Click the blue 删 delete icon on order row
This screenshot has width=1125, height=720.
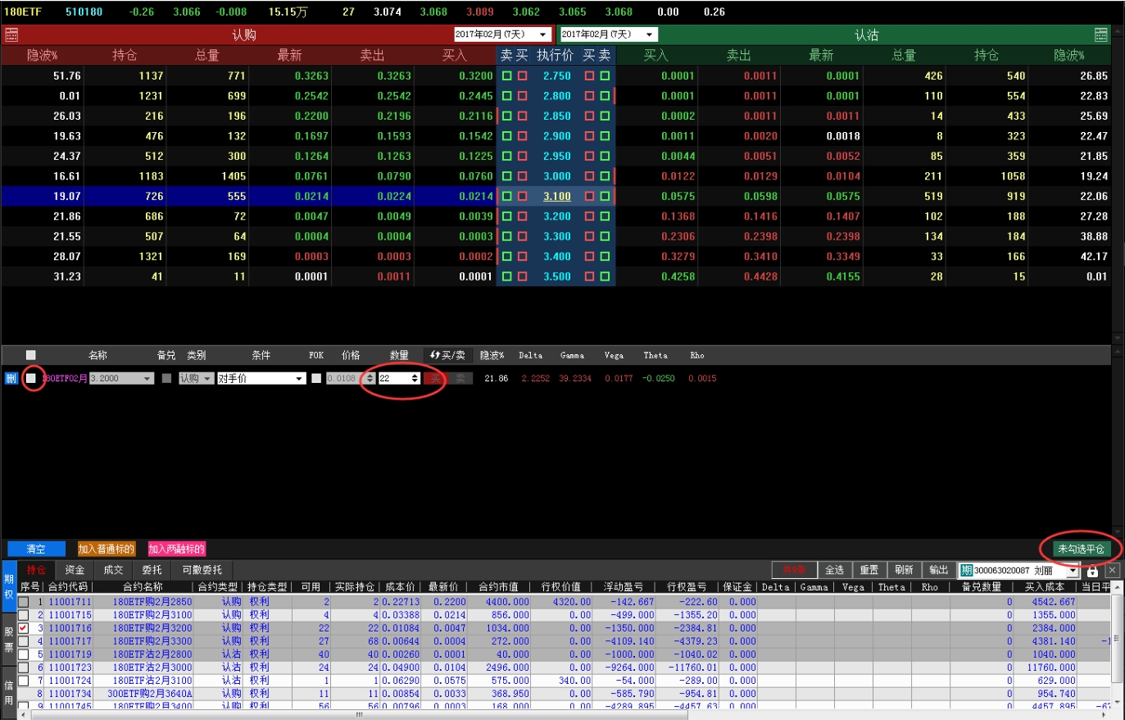point(11,378)
